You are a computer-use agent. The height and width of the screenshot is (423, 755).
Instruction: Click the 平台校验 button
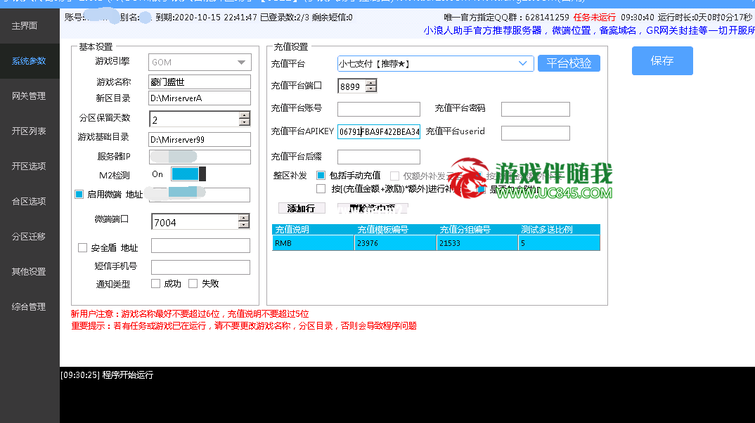(569, 63)
